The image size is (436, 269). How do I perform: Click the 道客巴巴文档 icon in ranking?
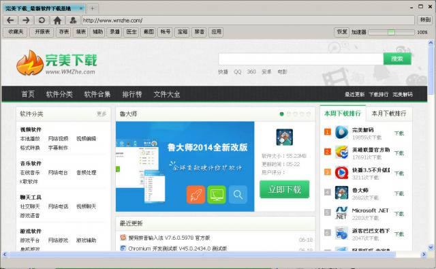(341, 233)
